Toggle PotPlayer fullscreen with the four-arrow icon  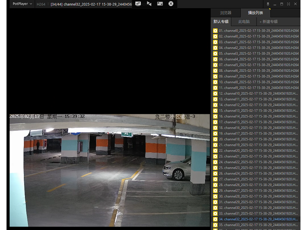coord(289,4)
